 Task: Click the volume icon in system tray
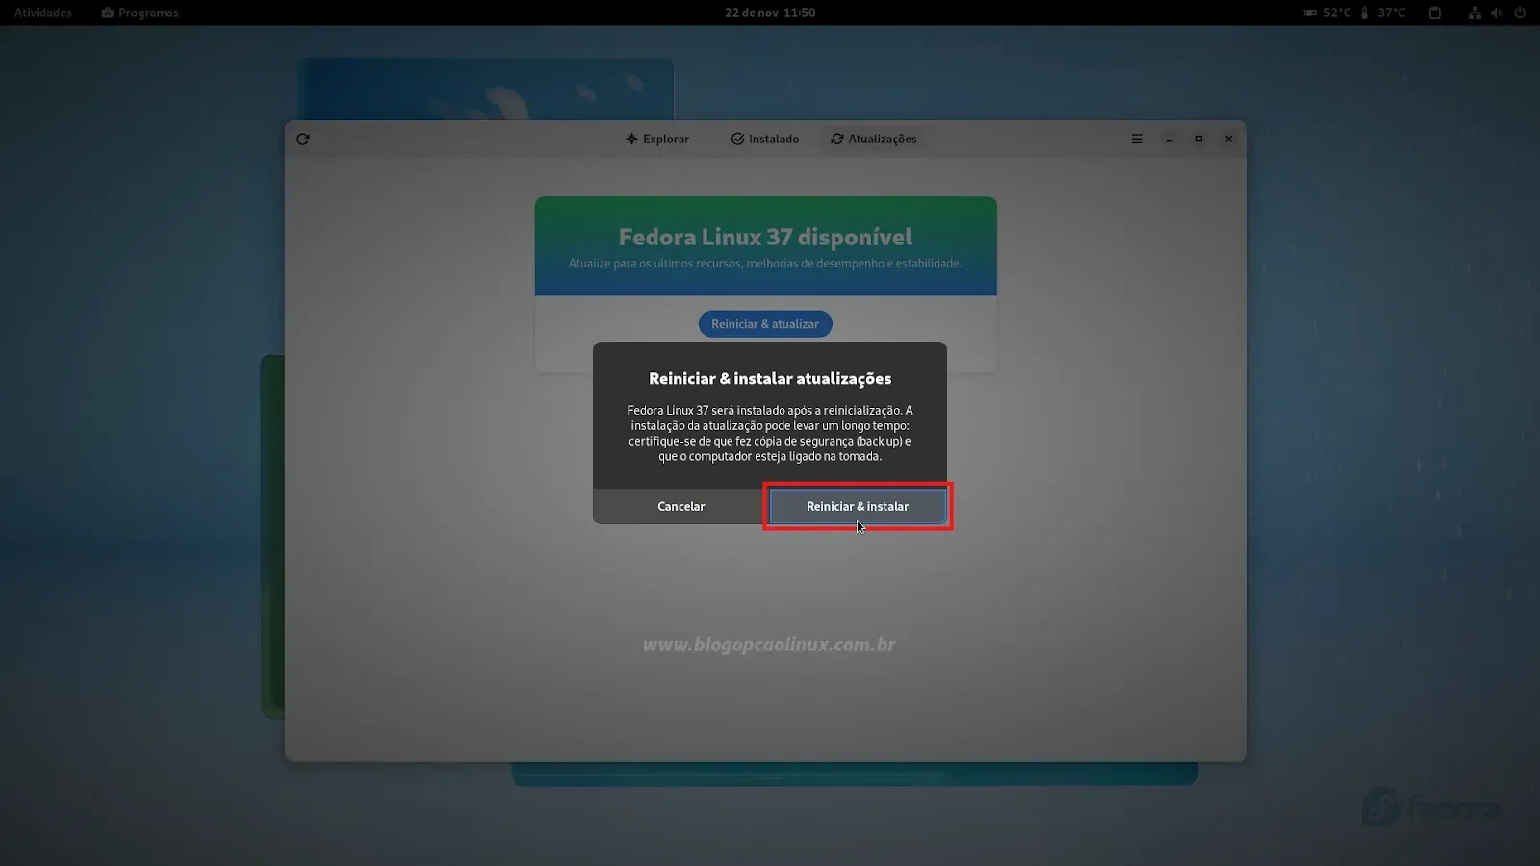[x=1497, y=13]
